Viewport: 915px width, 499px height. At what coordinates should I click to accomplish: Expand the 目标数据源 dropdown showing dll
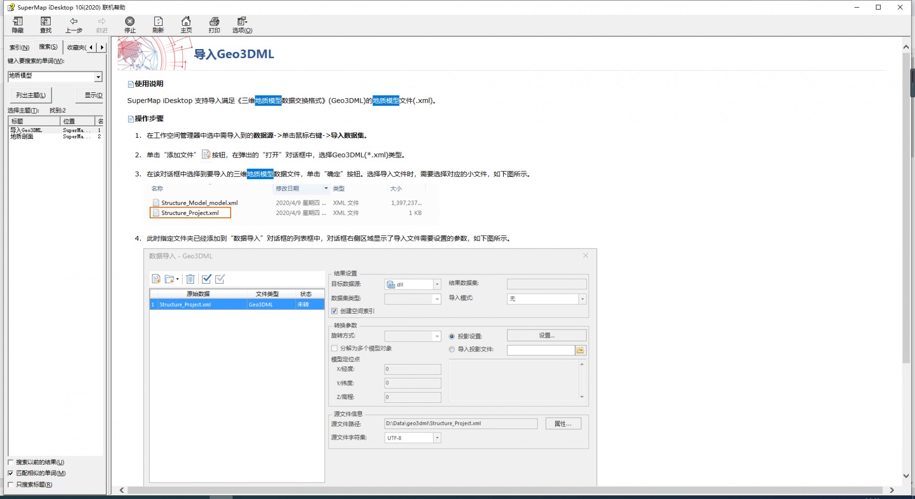(x=437, y=285)
